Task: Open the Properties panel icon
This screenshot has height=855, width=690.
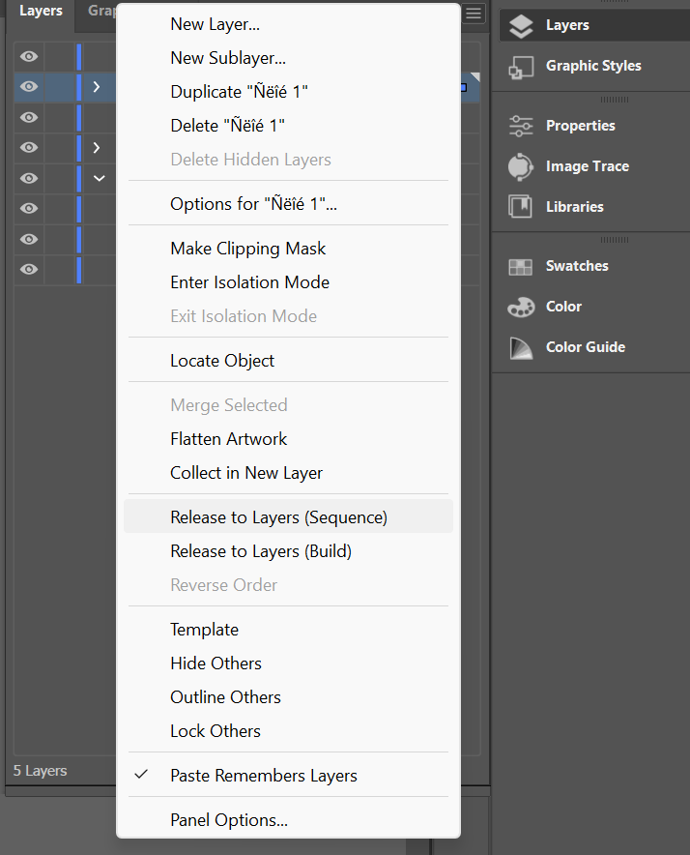Action: [x=521, y=126]
